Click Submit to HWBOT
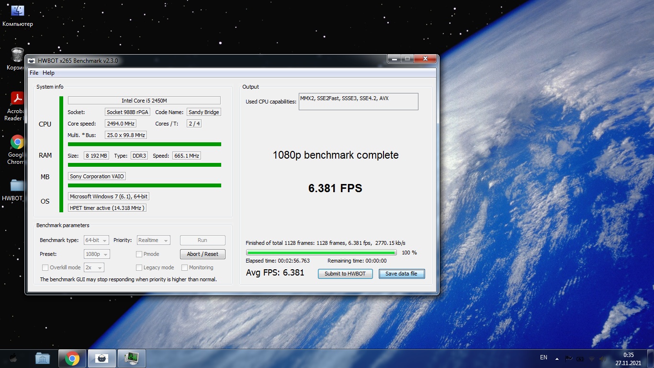 pos(345,274)
